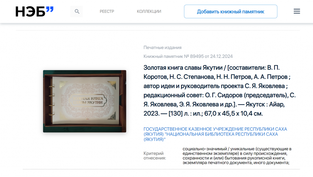
Task: View the Золотая книга славы Якутии cover image
Action: pos(84,101)
